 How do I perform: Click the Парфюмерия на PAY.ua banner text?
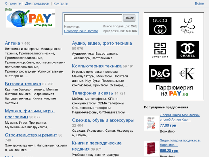click(174, 90)
